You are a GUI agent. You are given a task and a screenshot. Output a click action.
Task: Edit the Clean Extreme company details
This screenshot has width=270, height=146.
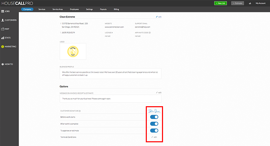159,17
